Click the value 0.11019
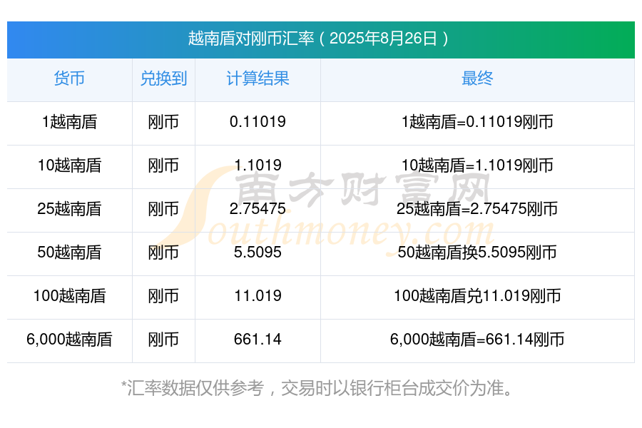The height and width of the screenshot is (428, 642). tap(258, 122)
